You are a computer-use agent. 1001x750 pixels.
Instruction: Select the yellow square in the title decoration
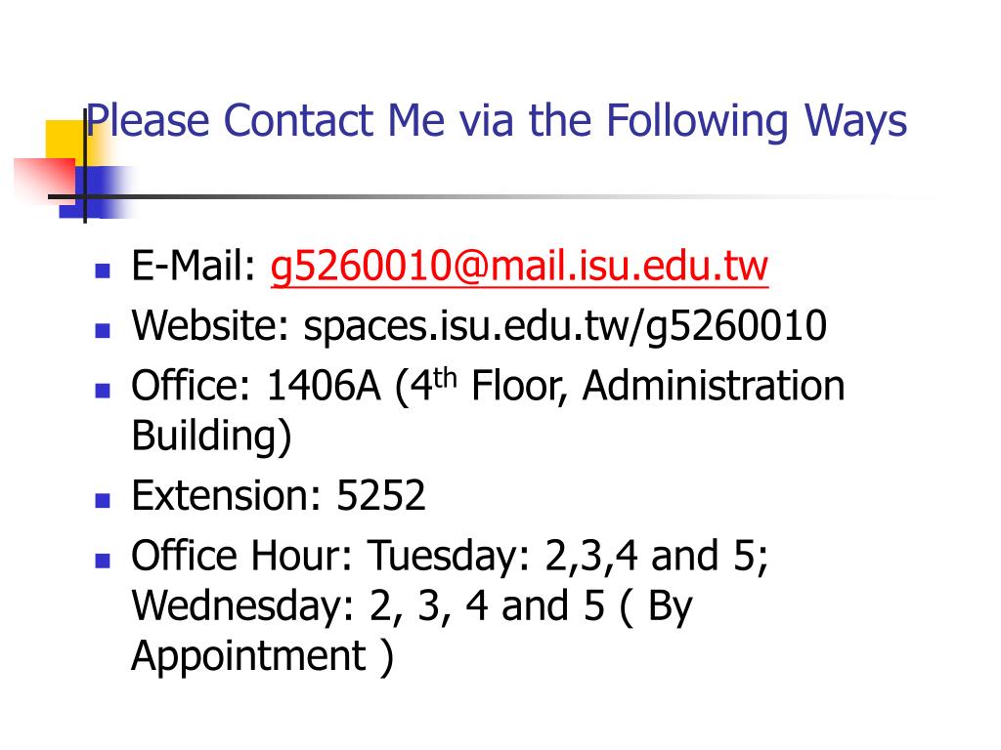pos(65,141)
